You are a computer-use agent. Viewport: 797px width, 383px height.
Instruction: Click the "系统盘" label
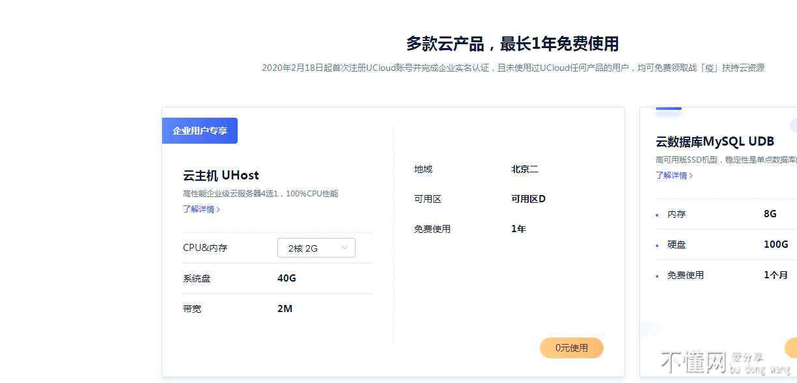[x=197, y=278]
